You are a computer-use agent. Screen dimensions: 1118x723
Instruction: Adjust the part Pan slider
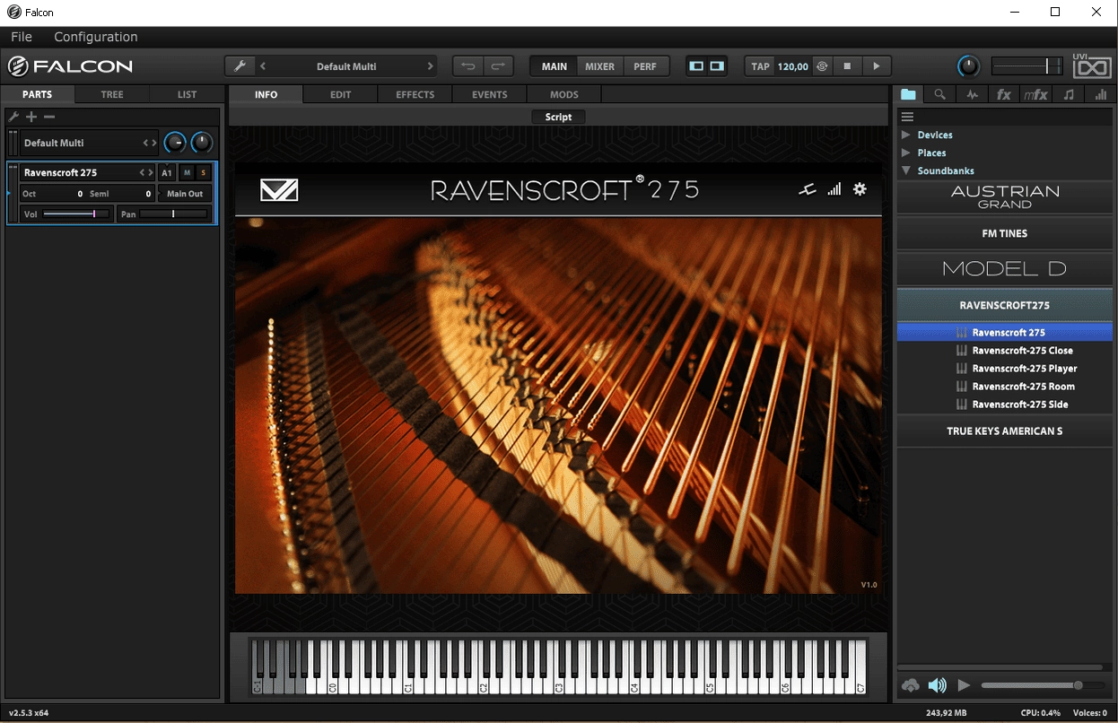coord(173,214)
